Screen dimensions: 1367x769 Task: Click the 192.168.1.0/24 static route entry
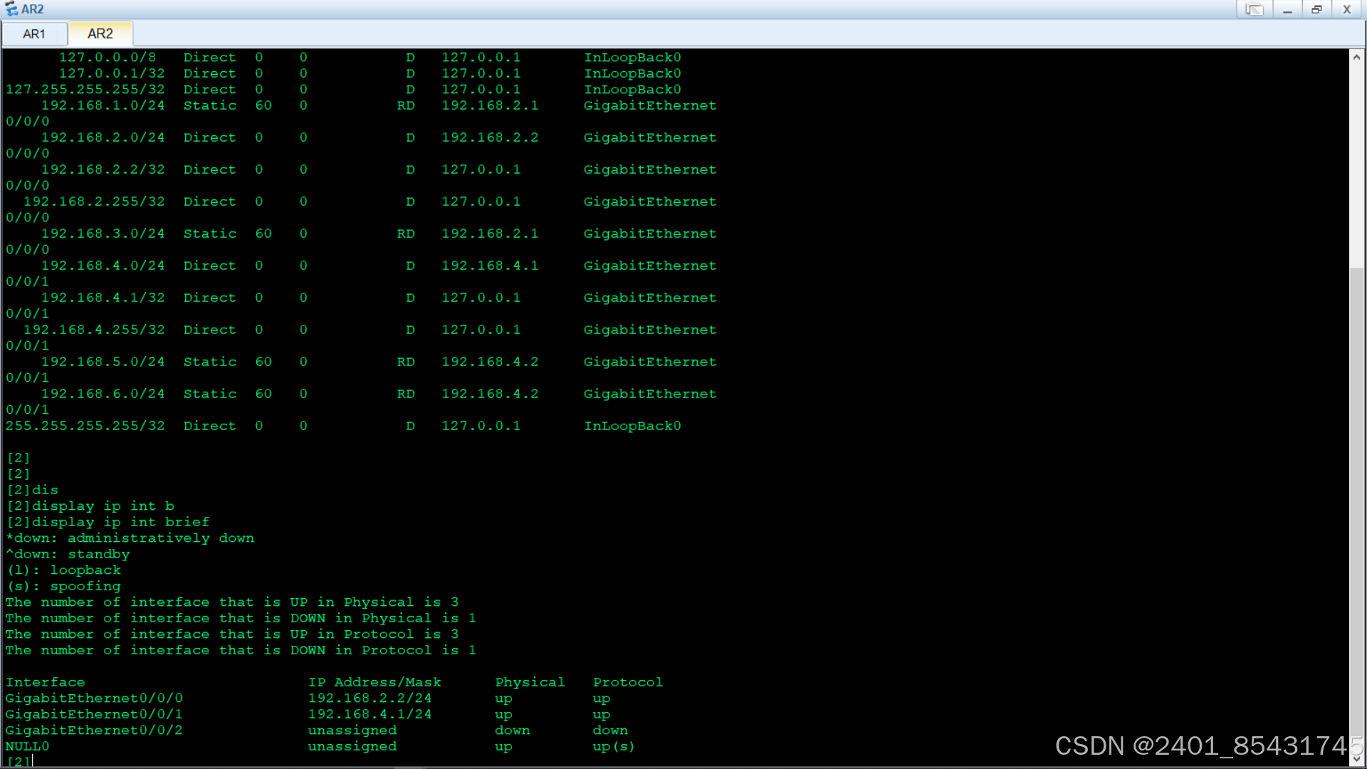coord(103,105)
